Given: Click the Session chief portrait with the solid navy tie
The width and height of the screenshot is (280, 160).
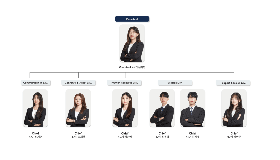Looking at the screenshot, I should coord(162,108).
